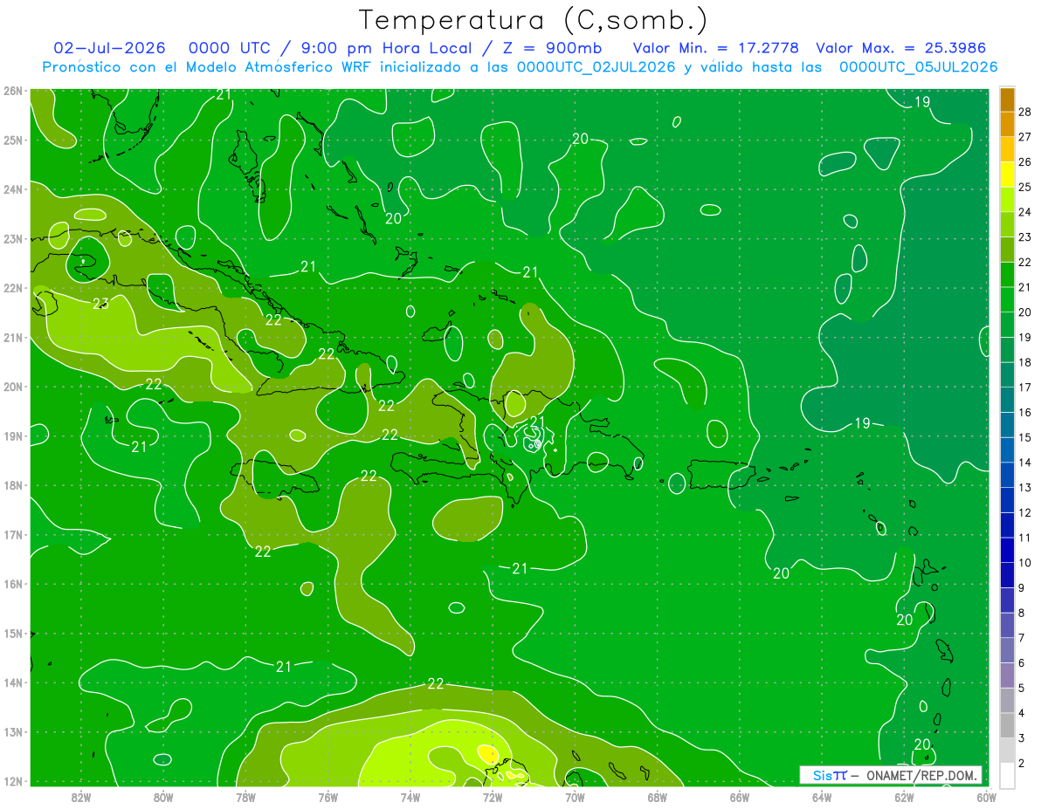1048x809 pixels.
Task: Click colorbar legend value 3
Action: 1021,738
